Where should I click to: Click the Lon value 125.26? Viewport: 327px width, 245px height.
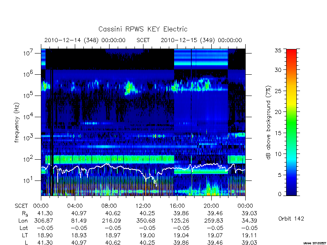[179, 220]
